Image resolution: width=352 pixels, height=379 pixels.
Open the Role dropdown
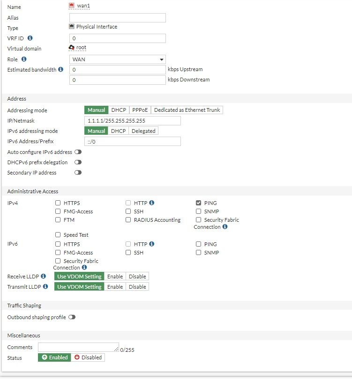click(118, 59)
